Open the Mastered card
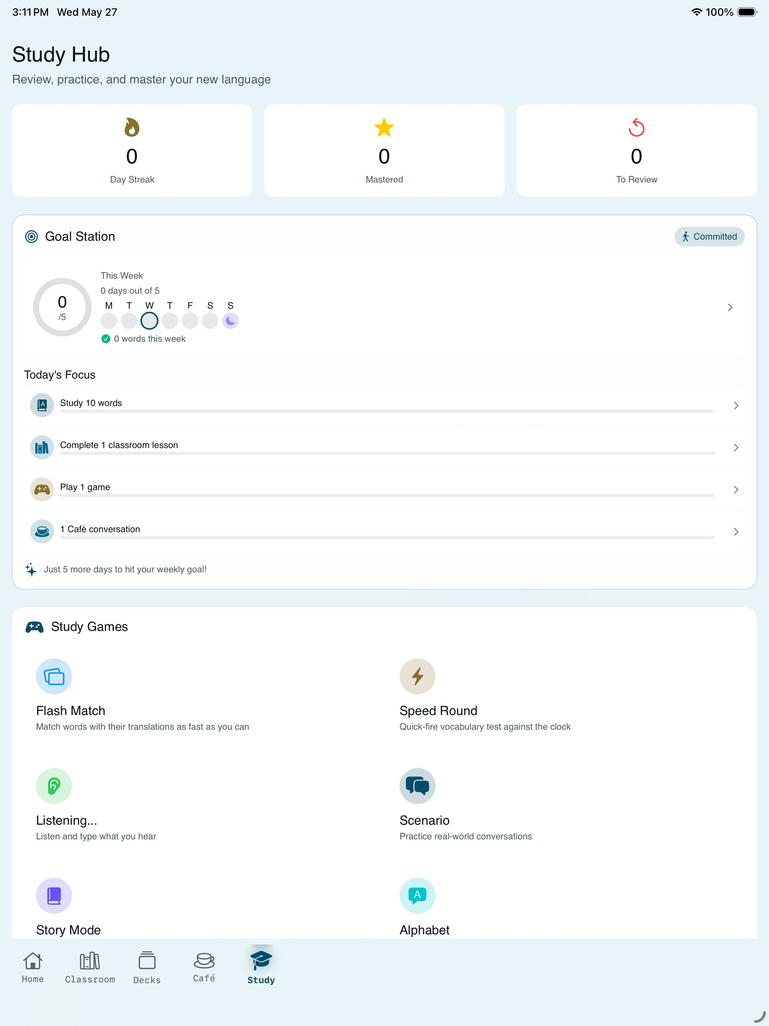The width and height of the screenshot is (769, 1026). (384, 150)
